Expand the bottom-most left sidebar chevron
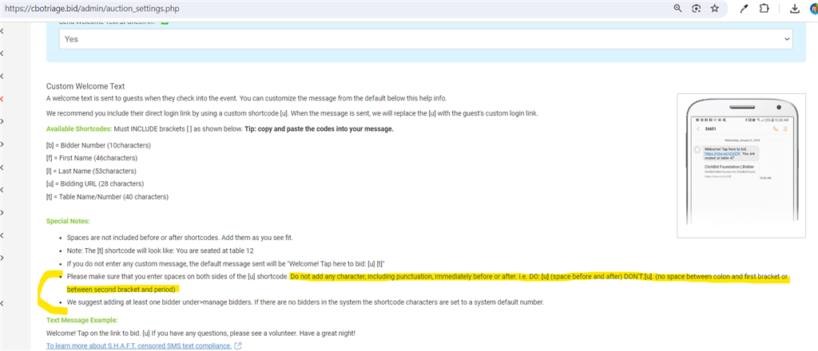The width and height of the screenshot is (818, 351). click(2, 304)
